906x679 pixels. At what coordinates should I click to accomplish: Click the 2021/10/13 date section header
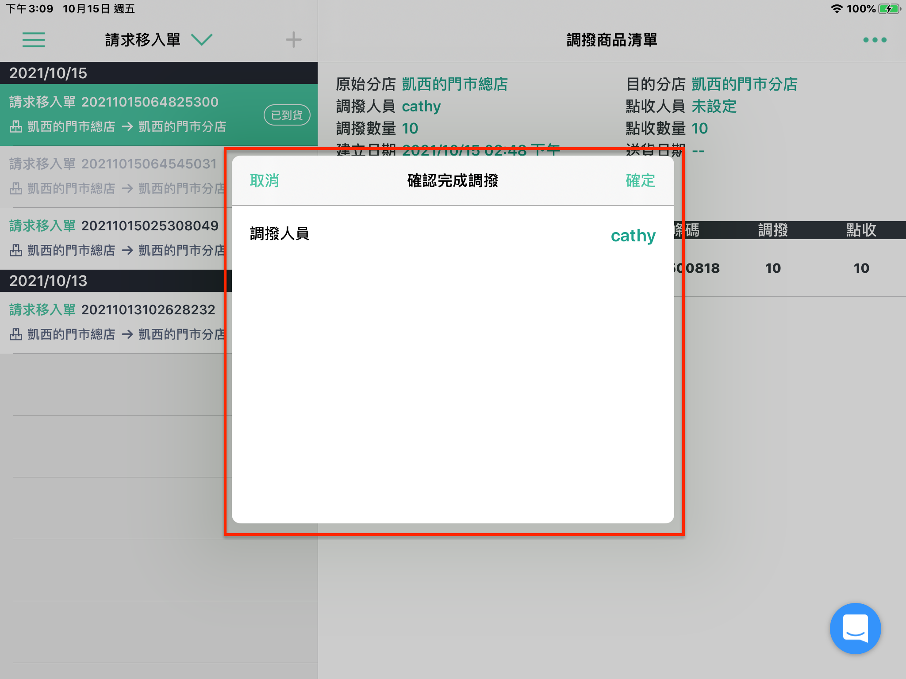tap(113, 281)
